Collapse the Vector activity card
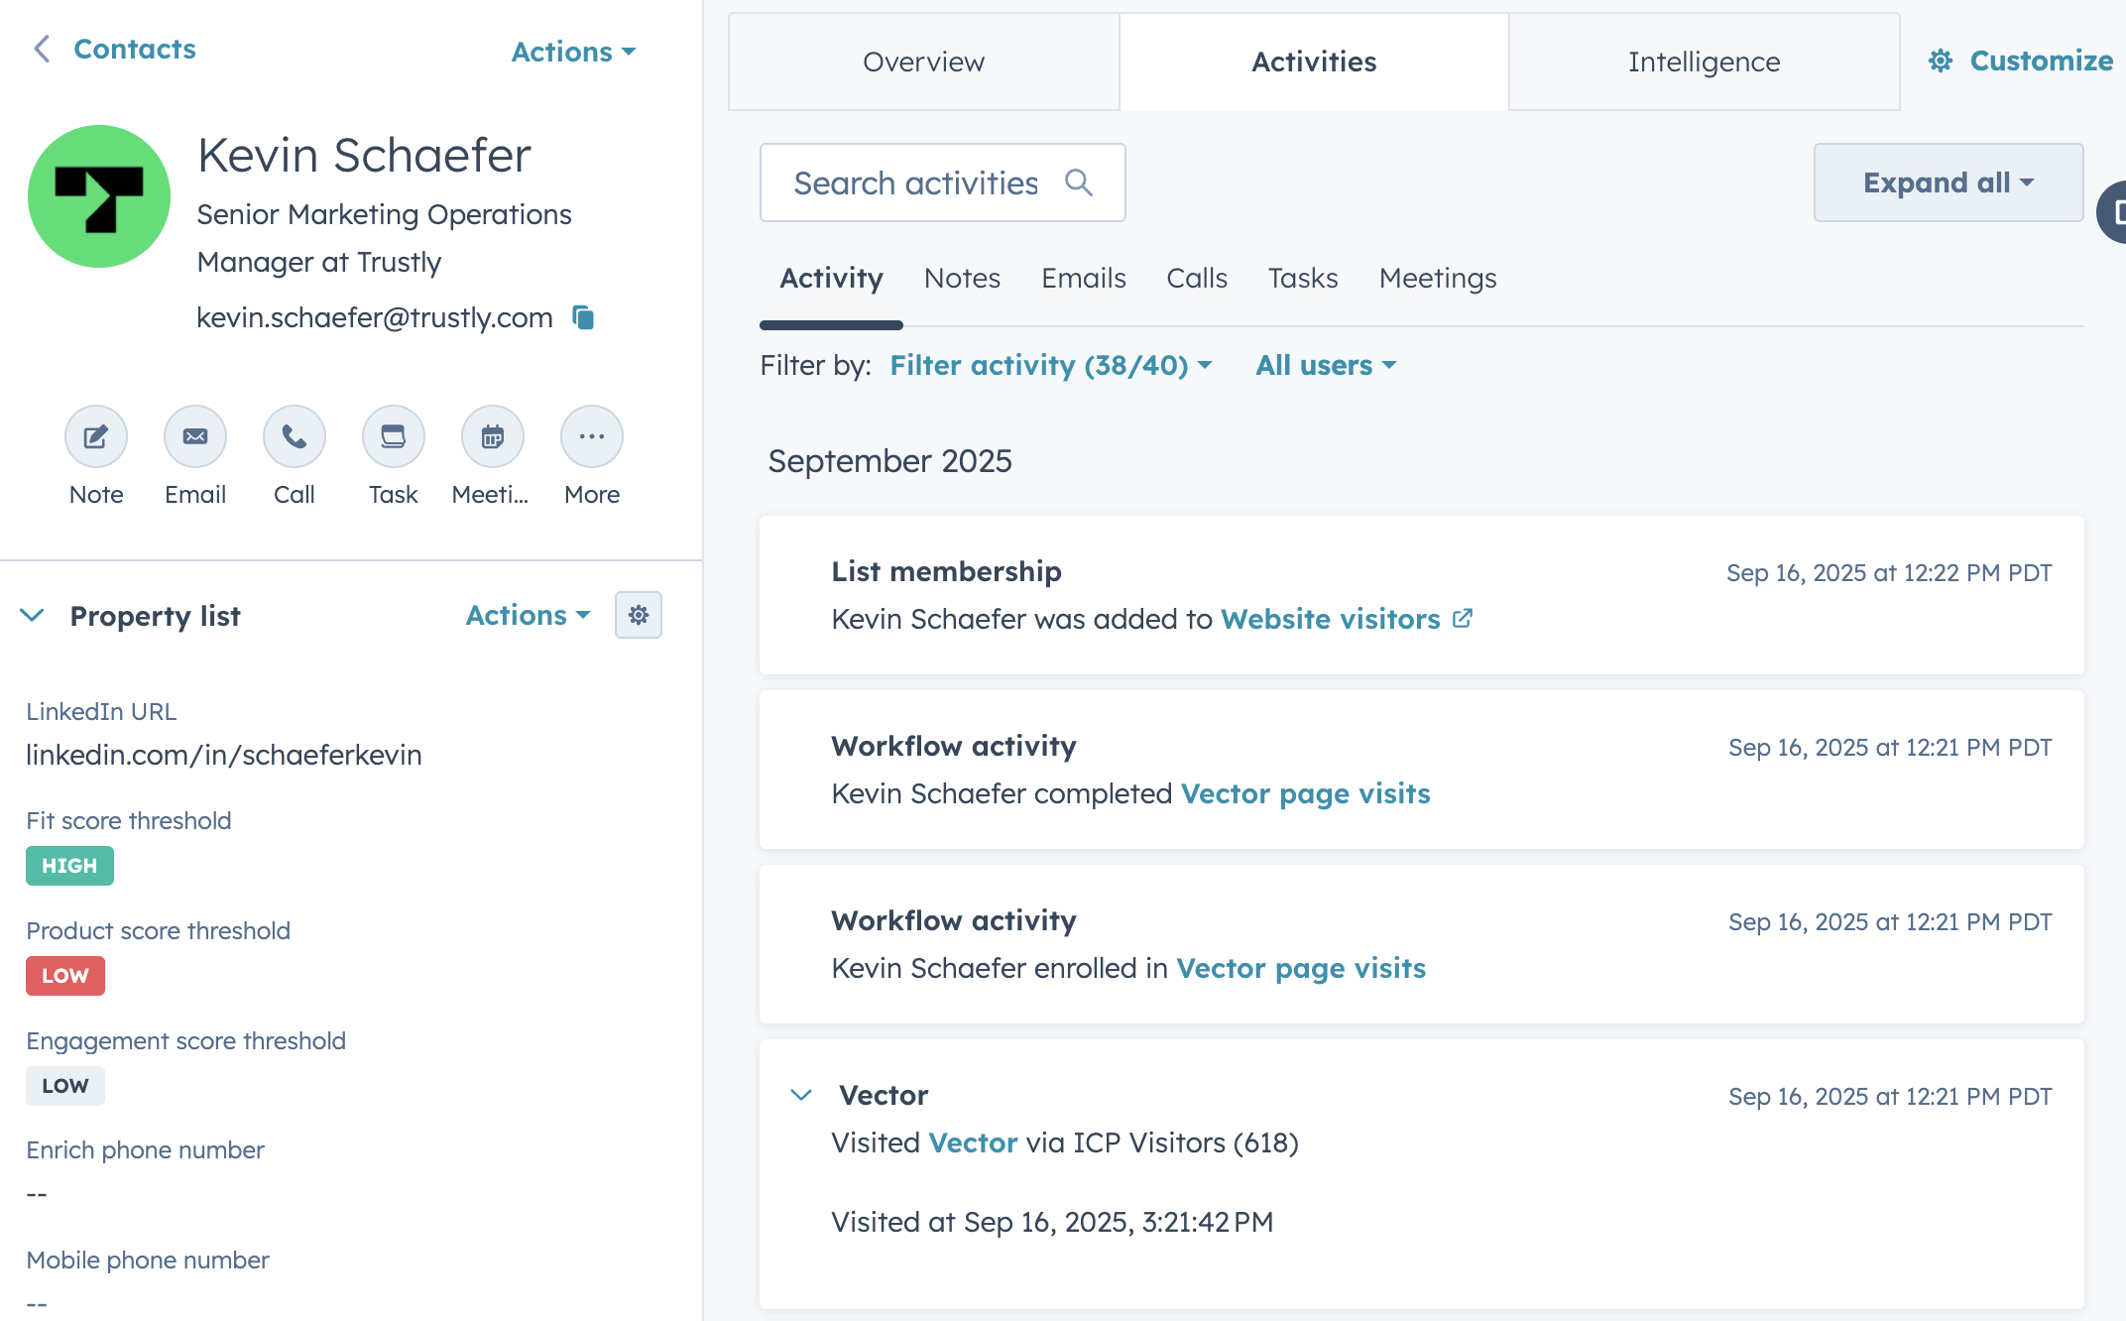The height and width of the screenshot is (1321, 2126). 801,1095
